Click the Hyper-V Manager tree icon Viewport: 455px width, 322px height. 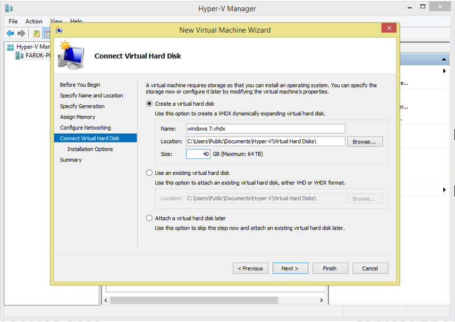coord(11,46)
